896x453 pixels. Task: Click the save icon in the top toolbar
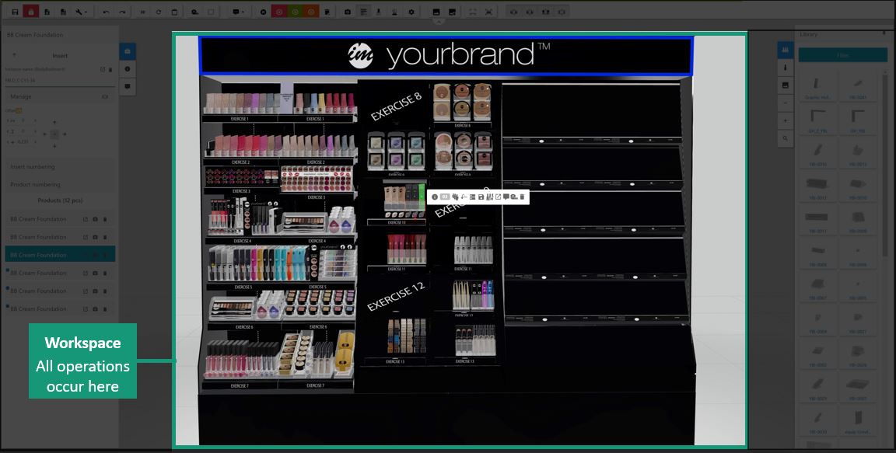coord(15,12)
